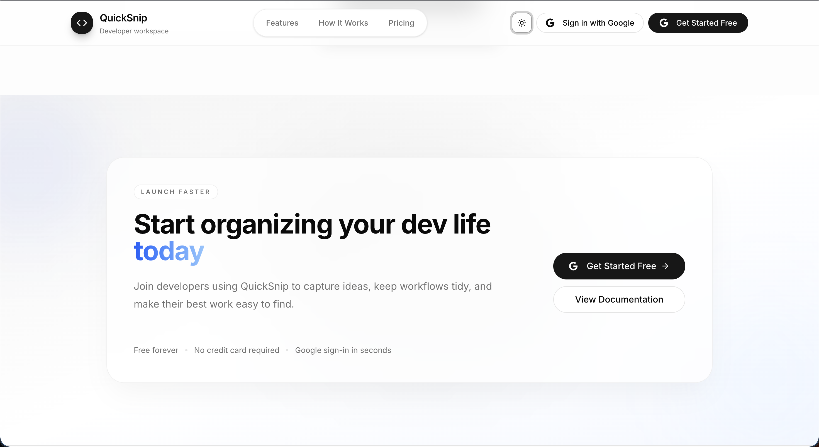Click the 'Free forever' text
Image resolution: width=819 pixels, height=447 pixels.
[156, 350]
